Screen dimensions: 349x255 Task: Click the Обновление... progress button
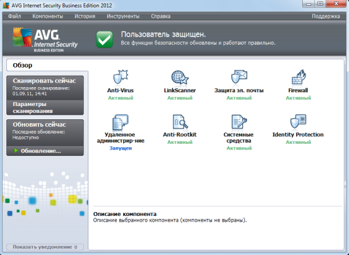click(45, 151)
